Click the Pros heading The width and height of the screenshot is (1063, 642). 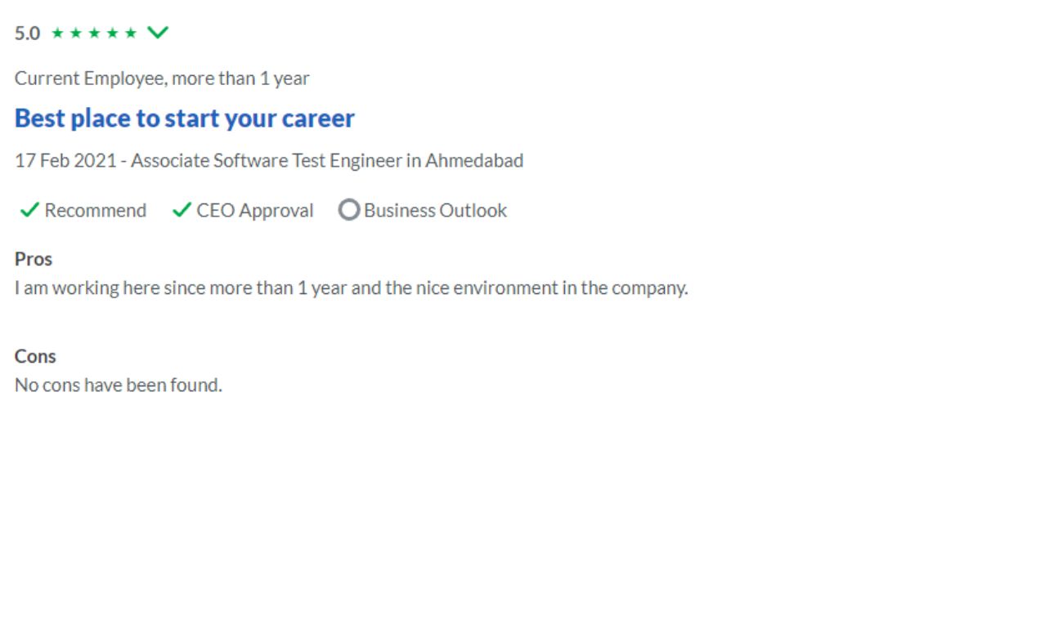[x=34, y=259]
